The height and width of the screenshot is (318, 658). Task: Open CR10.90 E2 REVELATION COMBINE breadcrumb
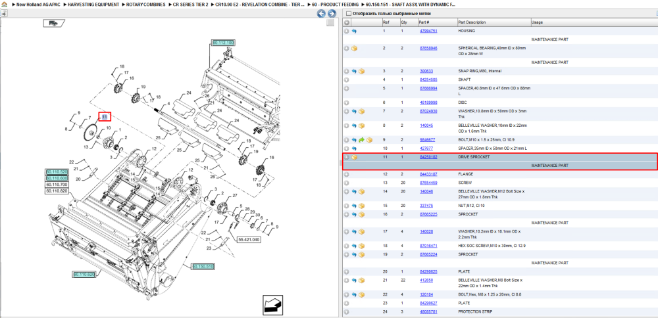[260, 4]
